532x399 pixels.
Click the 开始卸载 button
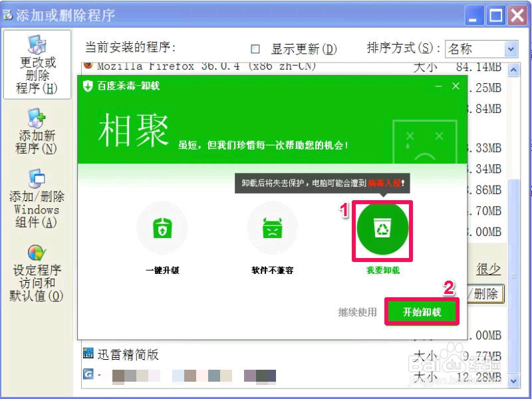tap(422, 312)
